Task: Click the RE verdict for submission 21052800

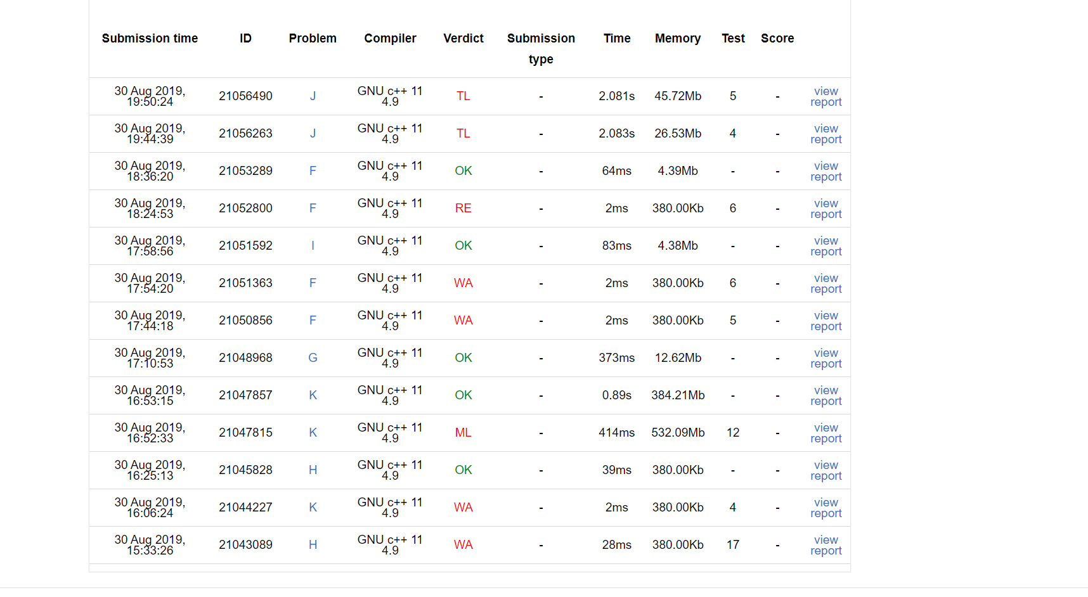Action: pos(463,209)
